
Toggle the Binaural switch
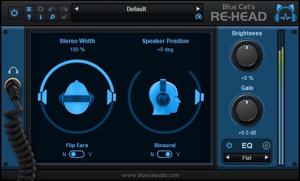tap(165, 154)
